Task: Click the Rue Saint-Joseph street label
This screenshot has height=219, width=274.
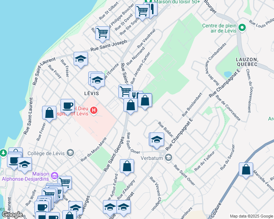Action: 109,45
